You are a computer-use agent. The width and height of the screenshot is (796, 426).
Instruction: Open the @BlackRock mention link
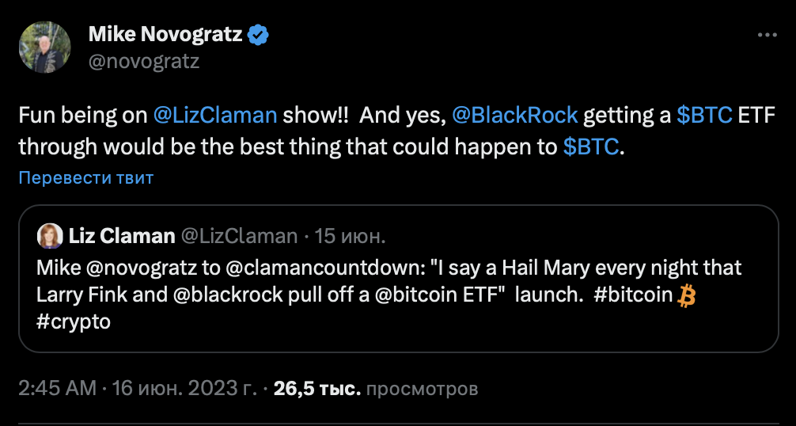click(517, 116)
